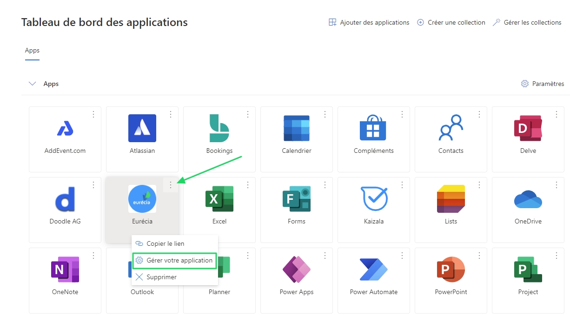Open the Paramètres settings
Screen dimensions: 570x315
(x=543, y=84)
